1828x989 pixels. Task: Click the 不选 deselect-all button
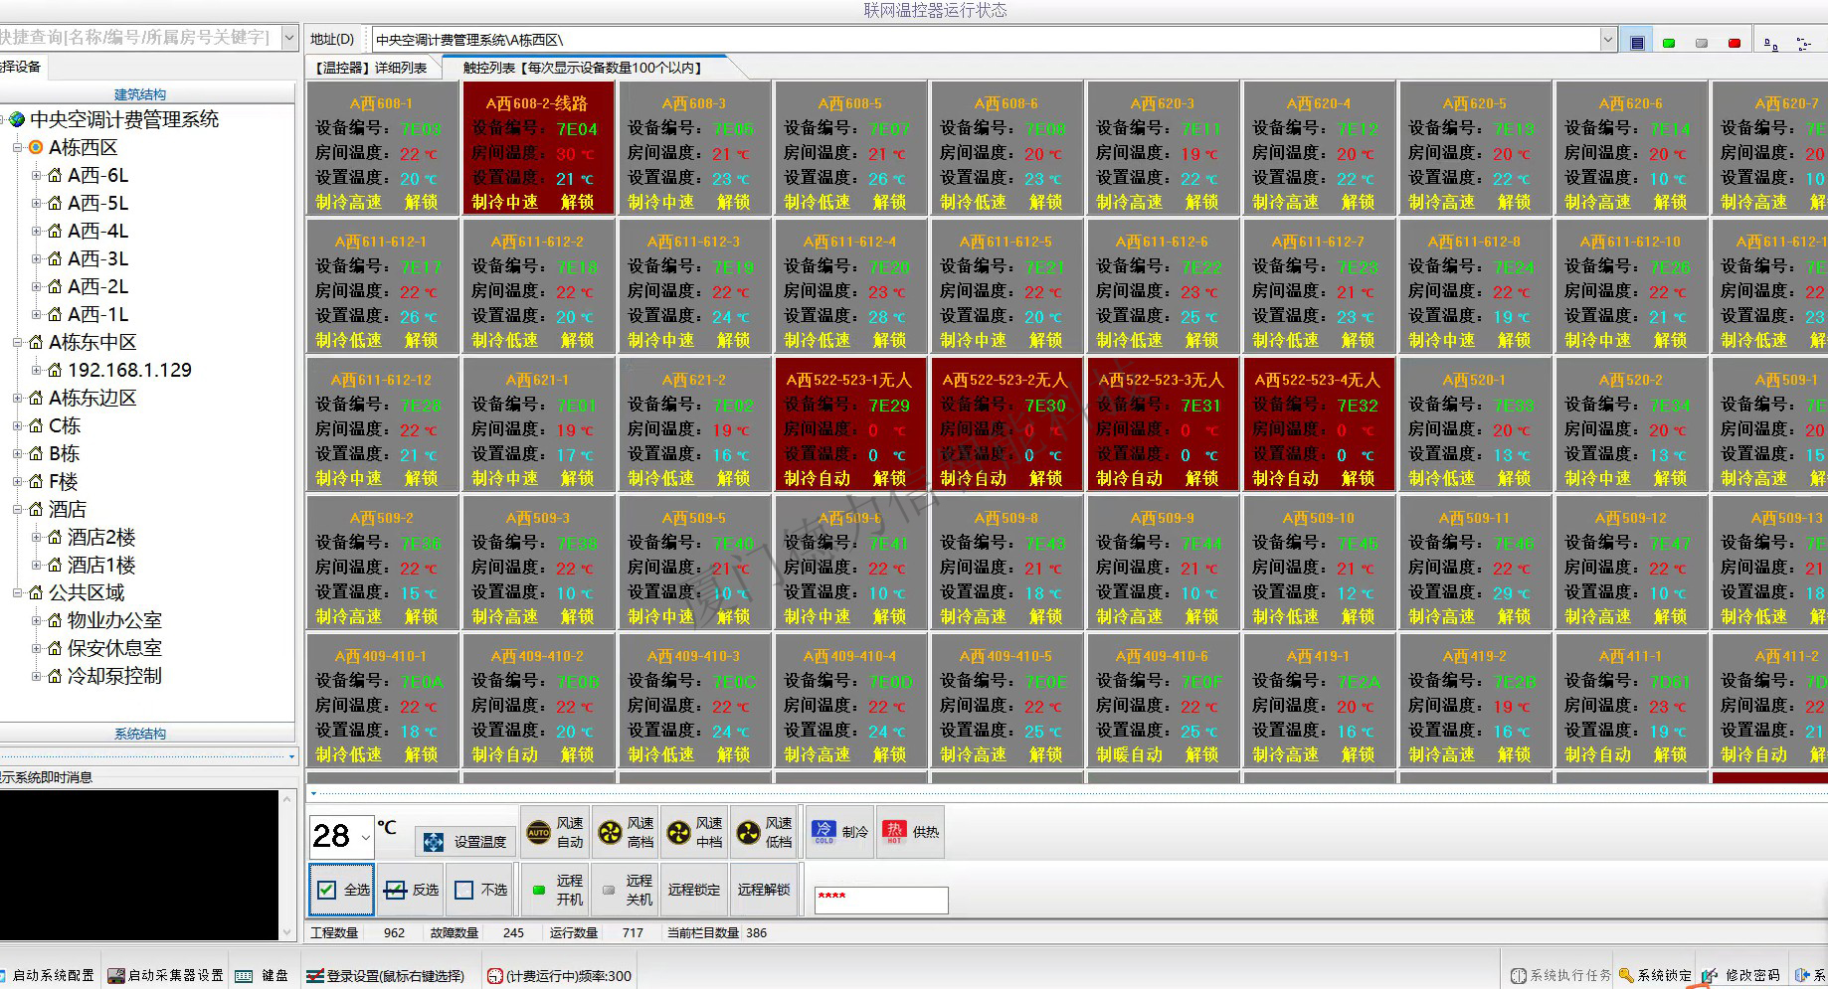point(480,890)
